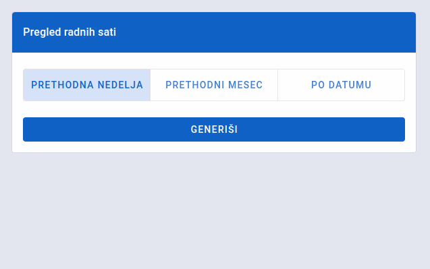
Task: Deselect the highlighted Prethodna nedelja toggle
Action: (x=86, y=85)
